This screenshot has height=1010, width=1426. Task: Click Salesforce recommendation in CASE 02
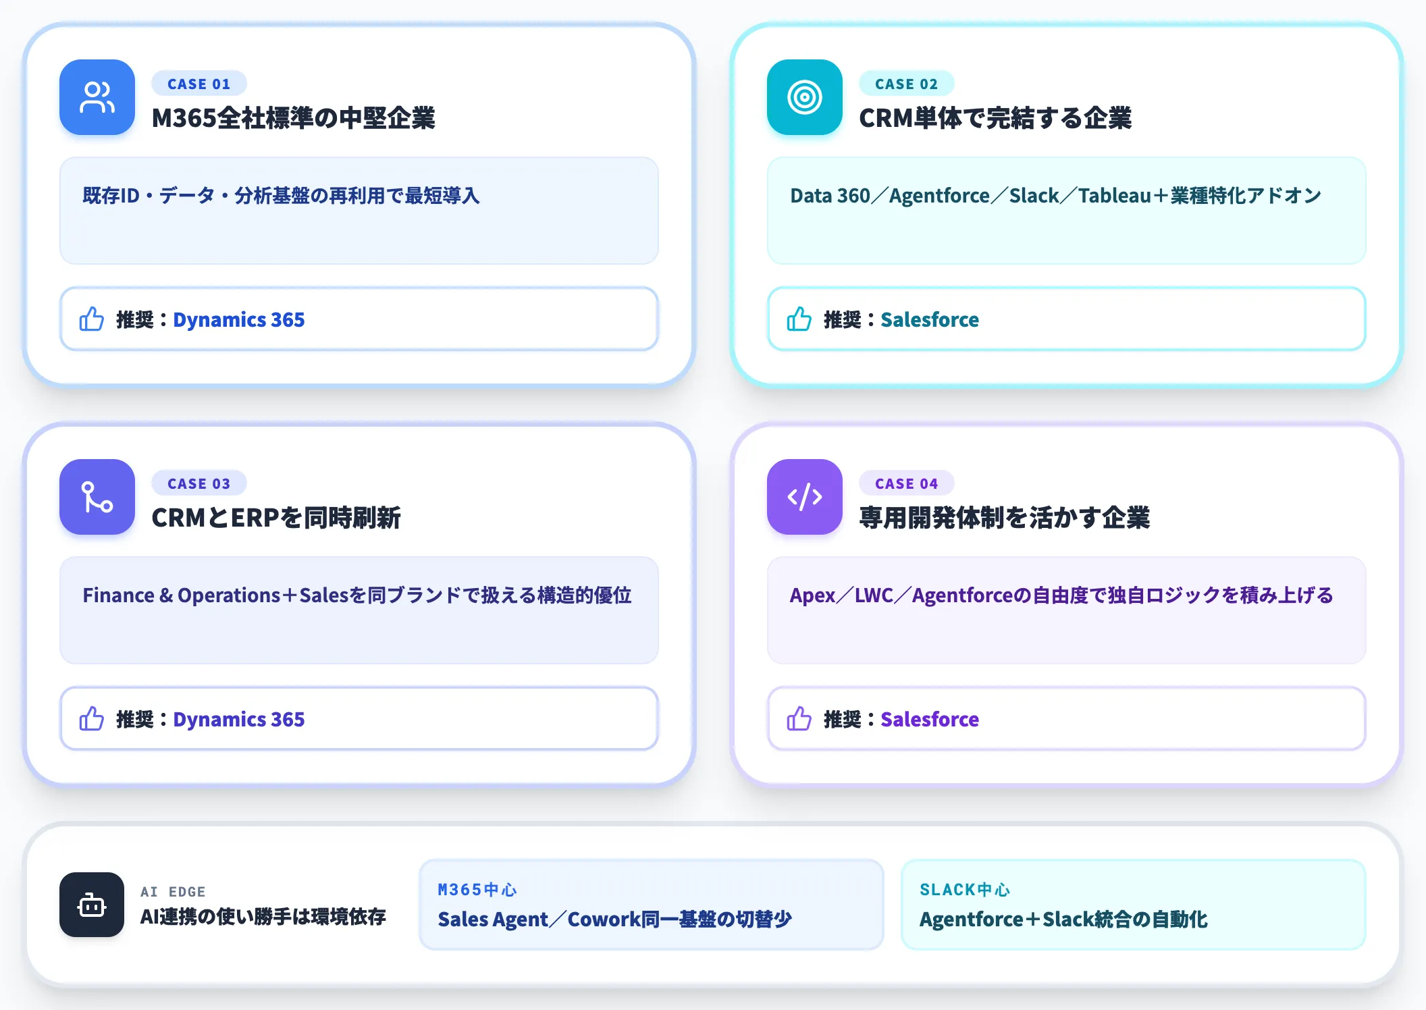pos(930,319)
